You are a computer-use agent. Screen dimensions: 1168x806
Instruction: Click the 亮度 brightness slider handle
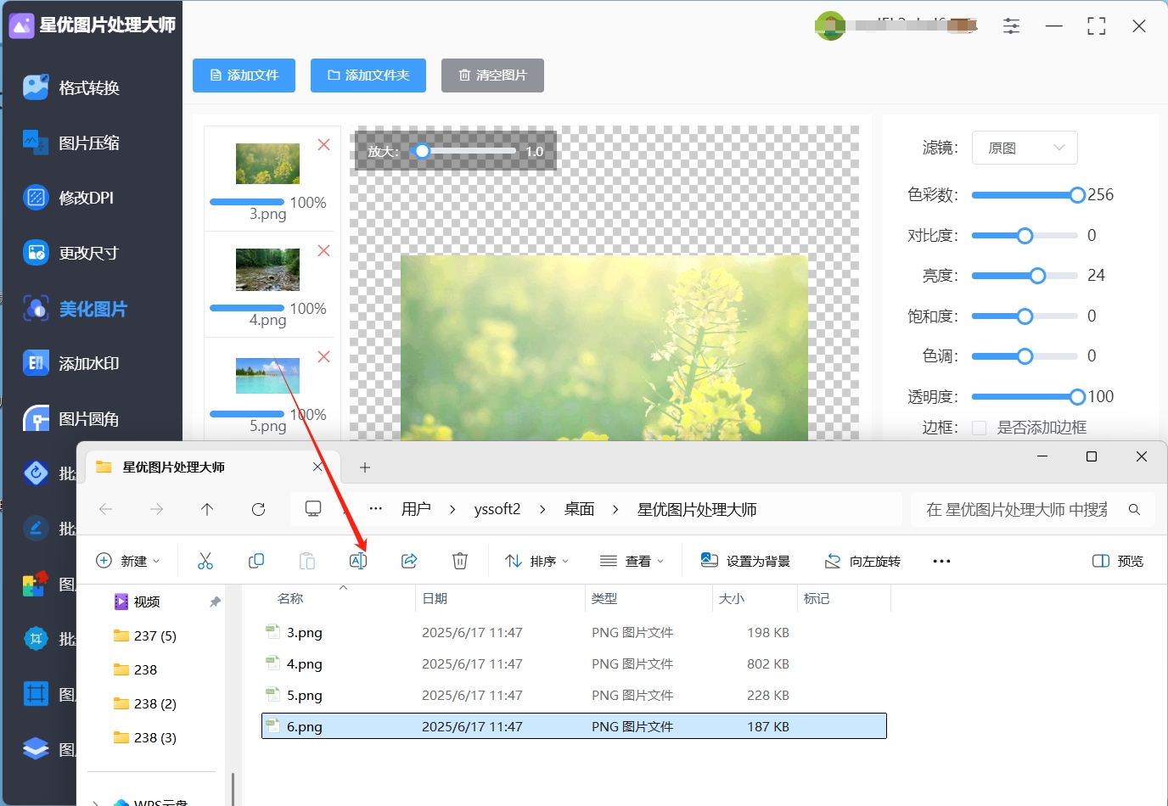(x=1037, y=276)
